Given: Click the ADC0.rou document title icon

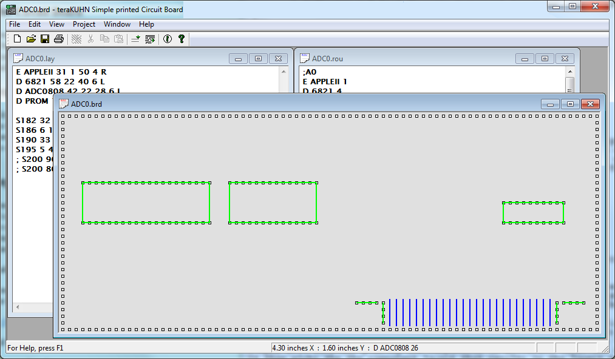Looking at the screenshot, I should pyautogui.click(x=305, y=58).
